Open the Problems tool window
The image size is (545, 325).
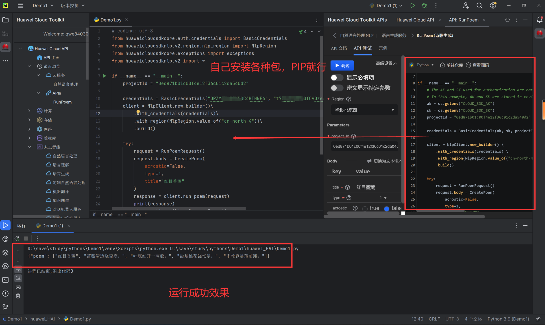pyautogui.click(x=5, y=293)
